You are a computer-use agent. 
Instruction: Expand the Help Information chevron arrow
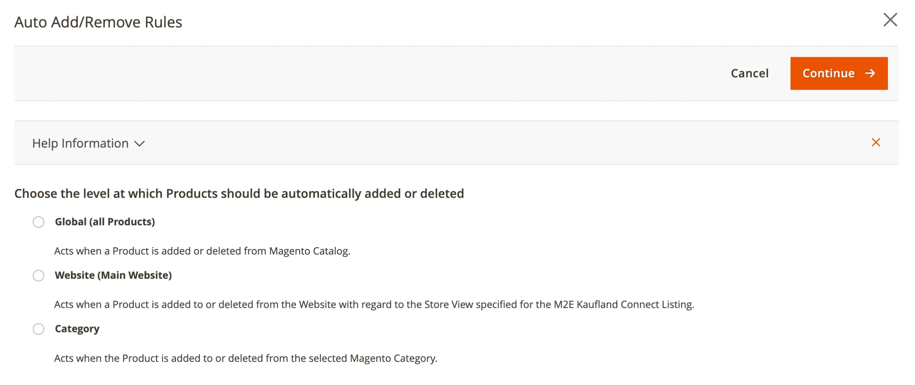pos(139,144)
